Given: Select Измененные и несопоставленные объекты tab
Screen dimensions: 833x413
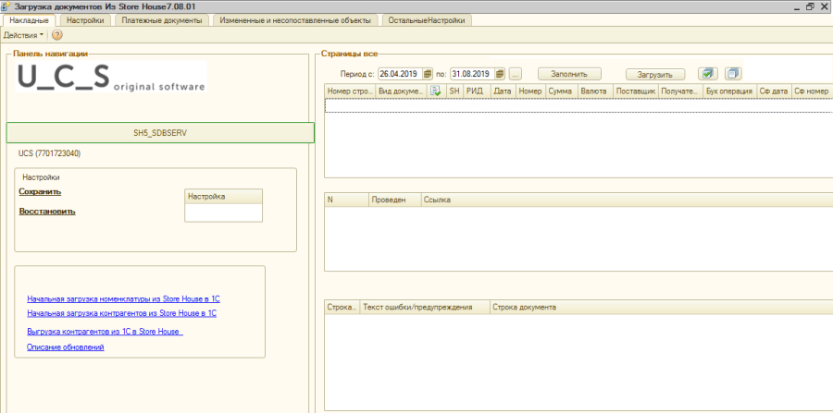Looking at the screenshot, I should pos(296,19).
